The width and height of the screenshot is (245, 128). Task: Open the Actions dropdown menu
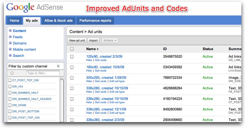tap(110, 41)
